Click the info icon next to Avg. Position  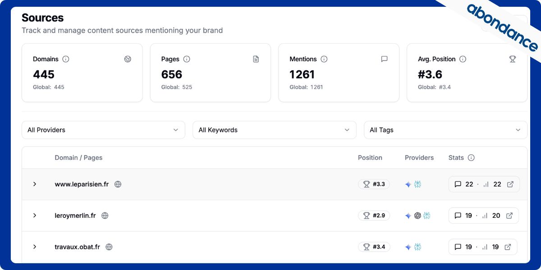(x=463, y=59)
